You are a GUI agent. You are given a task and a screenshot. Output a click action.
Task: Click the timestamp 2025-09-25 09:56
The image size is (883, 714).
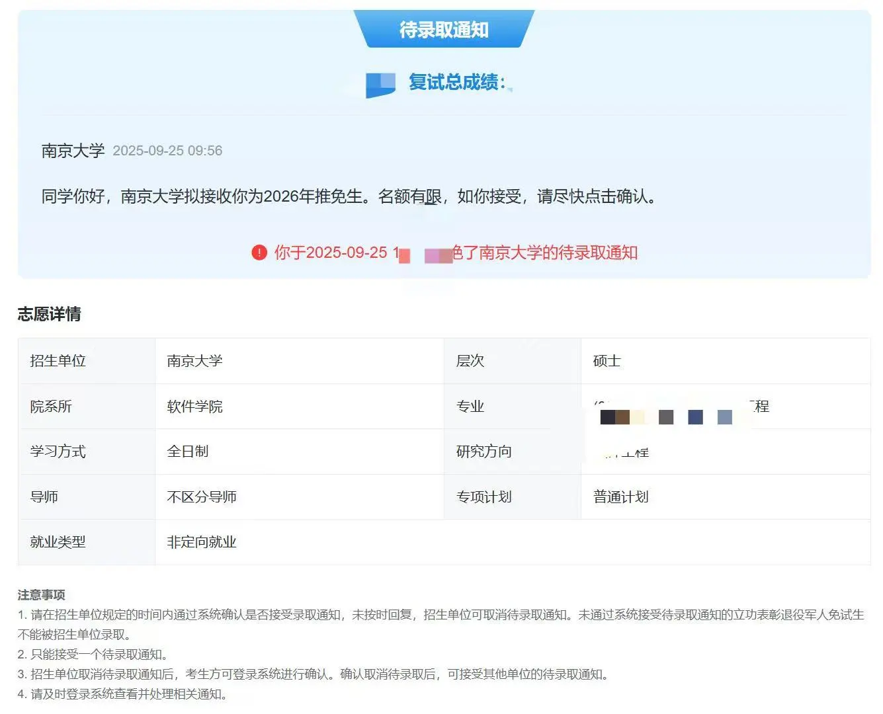coord(168,151)
